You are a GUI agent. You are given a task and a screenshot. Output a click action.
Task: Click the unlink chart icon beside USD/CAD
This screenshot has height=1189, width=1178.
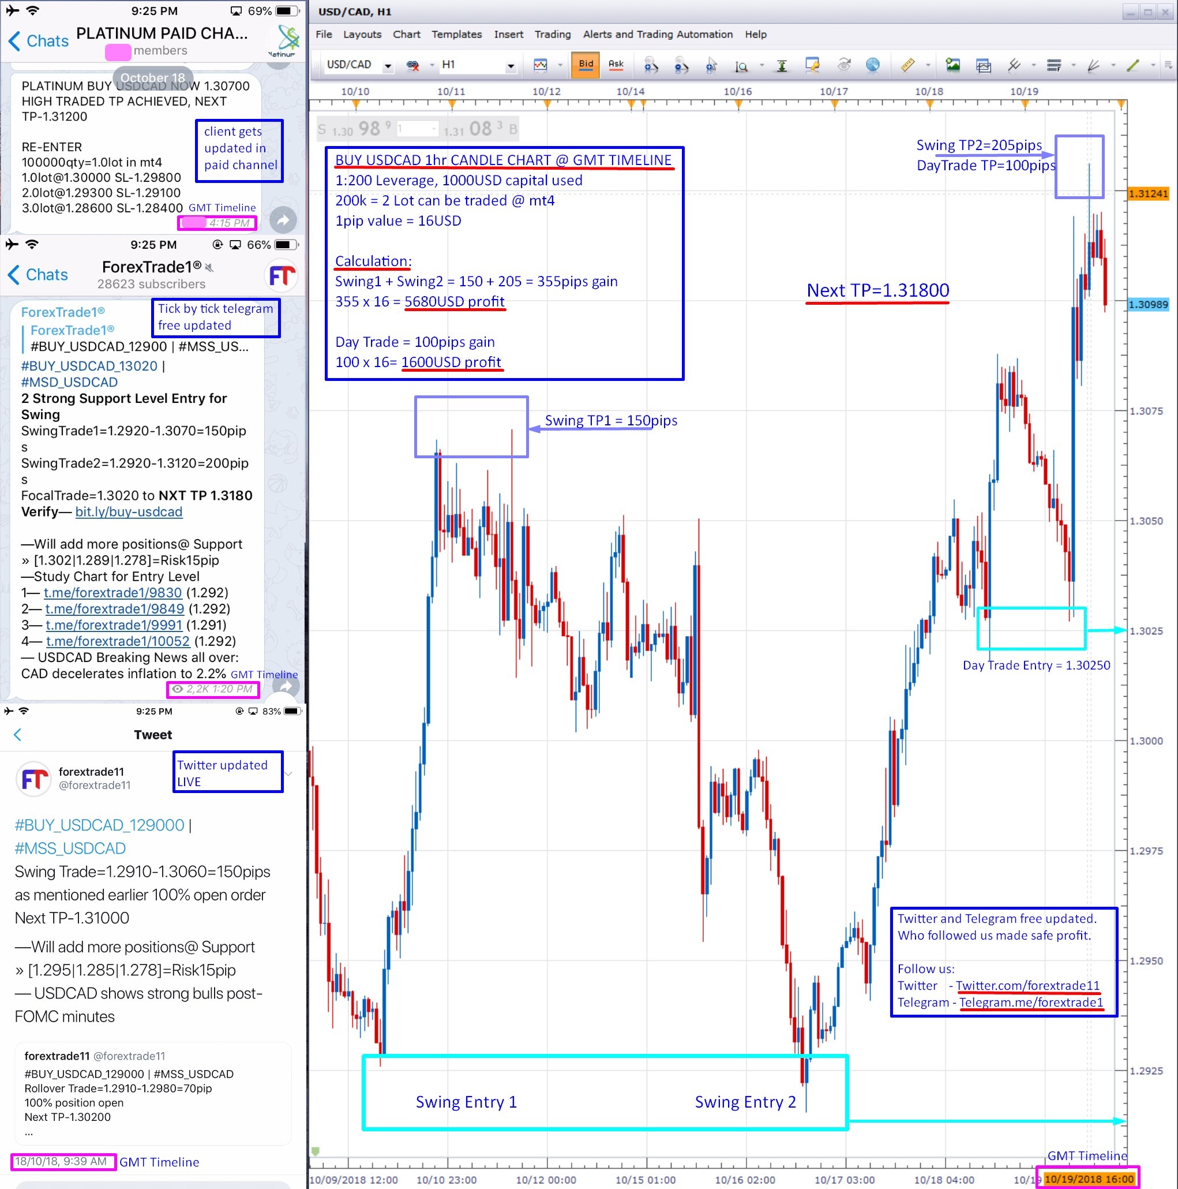point(412,65)
